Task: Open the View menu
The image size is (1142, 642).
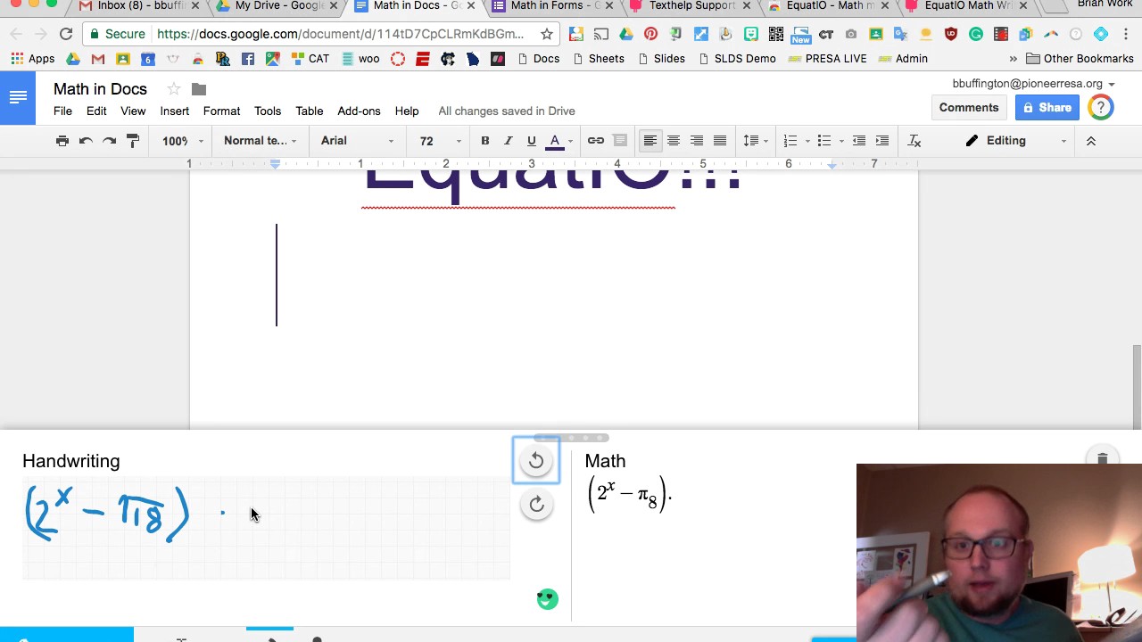Action: [x=133, y=111]
